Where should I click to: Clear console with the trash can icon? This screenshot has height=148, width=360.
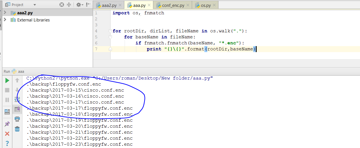click(17, 129)
